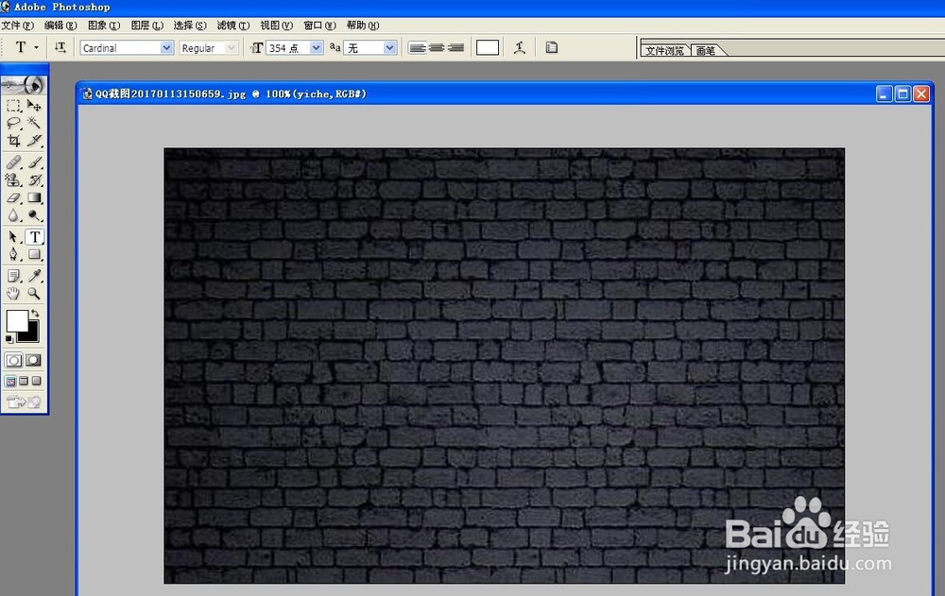
Task: Left align text
Action: 417,47
